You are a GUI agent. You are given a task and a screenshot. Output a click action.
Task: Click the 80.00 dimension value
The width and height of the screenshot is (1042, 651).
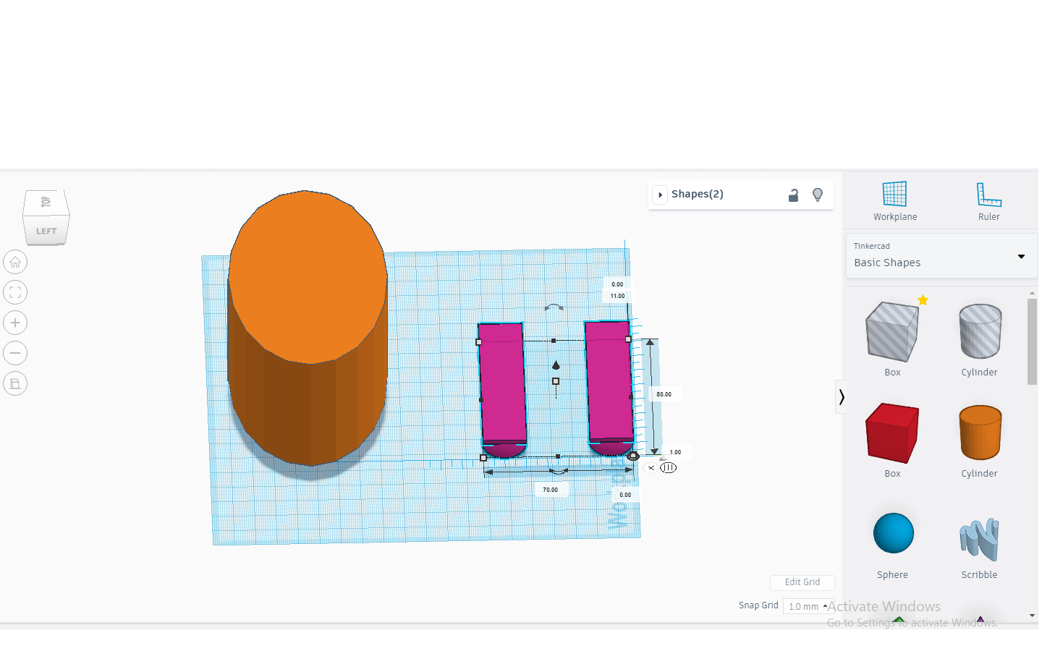[x=664, y=394]
